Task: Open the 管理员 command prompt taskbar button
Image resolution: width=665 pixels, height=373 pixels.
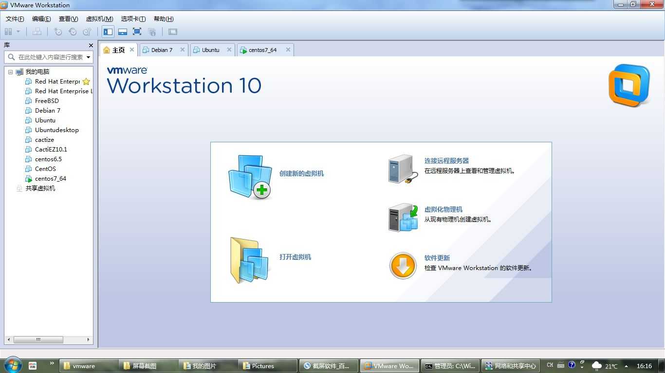Action: (x=450, y=366)
